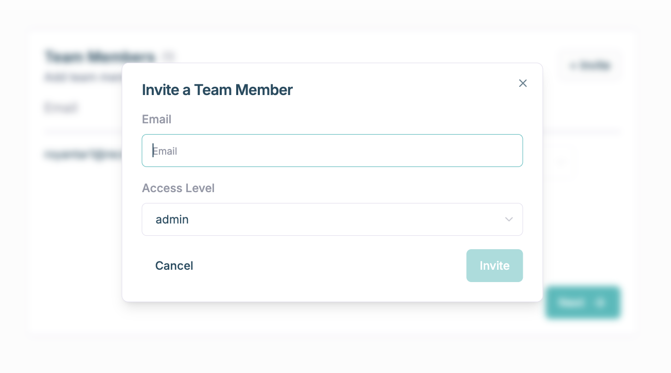This screenshot has width=671, height=373.
Task: Click the Email field label
Action: [x=156, y=119]
